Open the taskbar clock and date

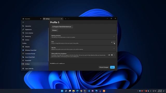point(160,91)
